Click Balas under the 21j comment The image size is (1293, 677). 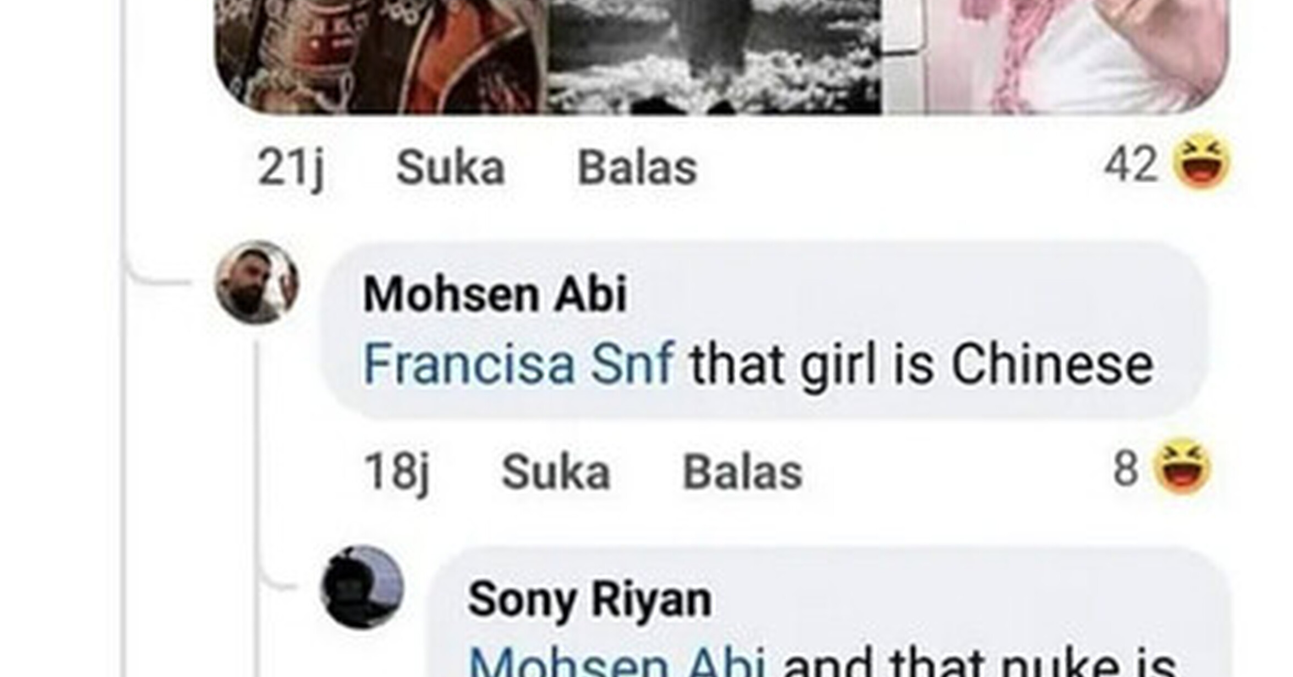pos(637,168)
